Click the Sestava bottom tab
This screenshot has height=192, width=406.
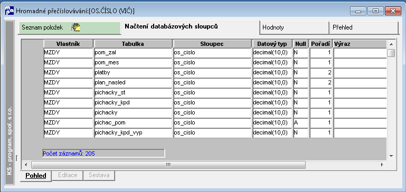click(x=99, y=176)
